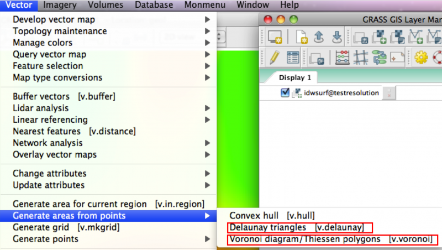The image size is (442, 250).
Task: Open existing workspace (up arrow) icon
Action: pyautogui.click(x=319, y=37)
